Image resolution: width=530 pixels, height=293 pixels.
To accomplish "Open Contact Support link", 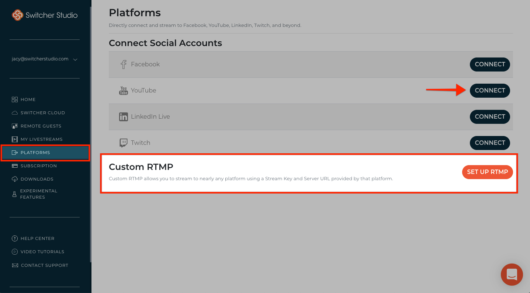I will 45,265.
